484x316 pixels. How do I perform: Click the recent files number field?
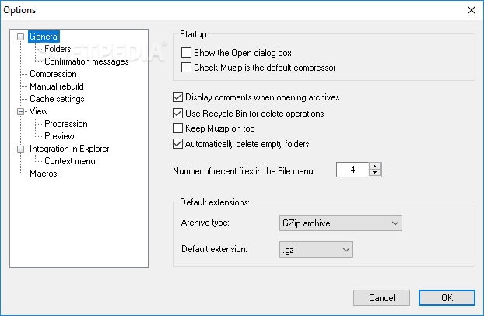(x=352, y=170)
